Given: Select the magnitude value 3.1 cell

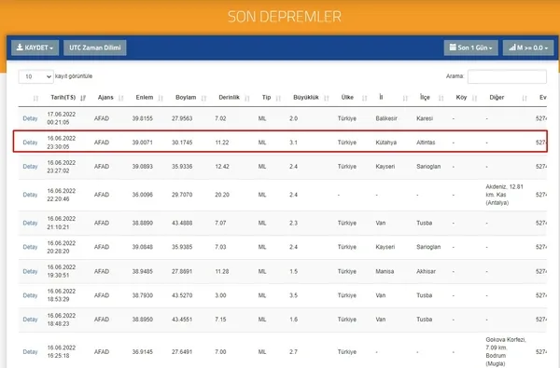Looking at the screenshot, I should (x=293, y=143).
